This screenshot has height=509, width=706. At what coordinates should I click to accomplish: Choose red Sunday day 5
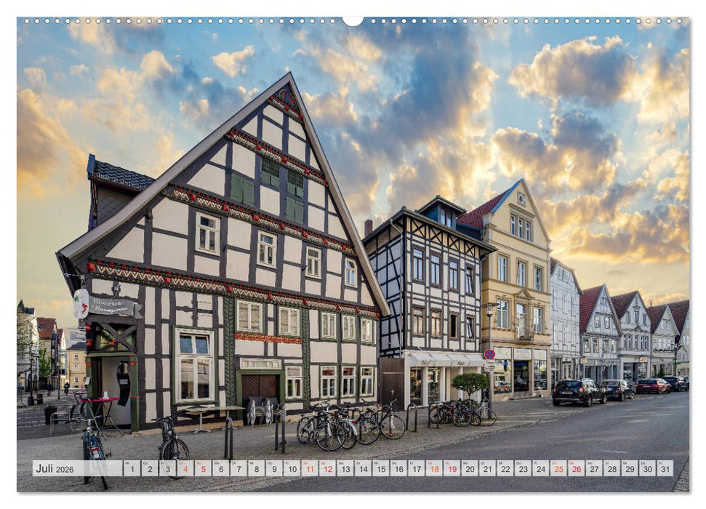203,468
